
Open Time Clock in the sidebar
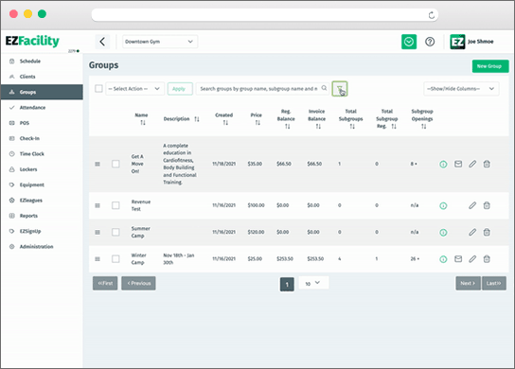pos(42,153)
